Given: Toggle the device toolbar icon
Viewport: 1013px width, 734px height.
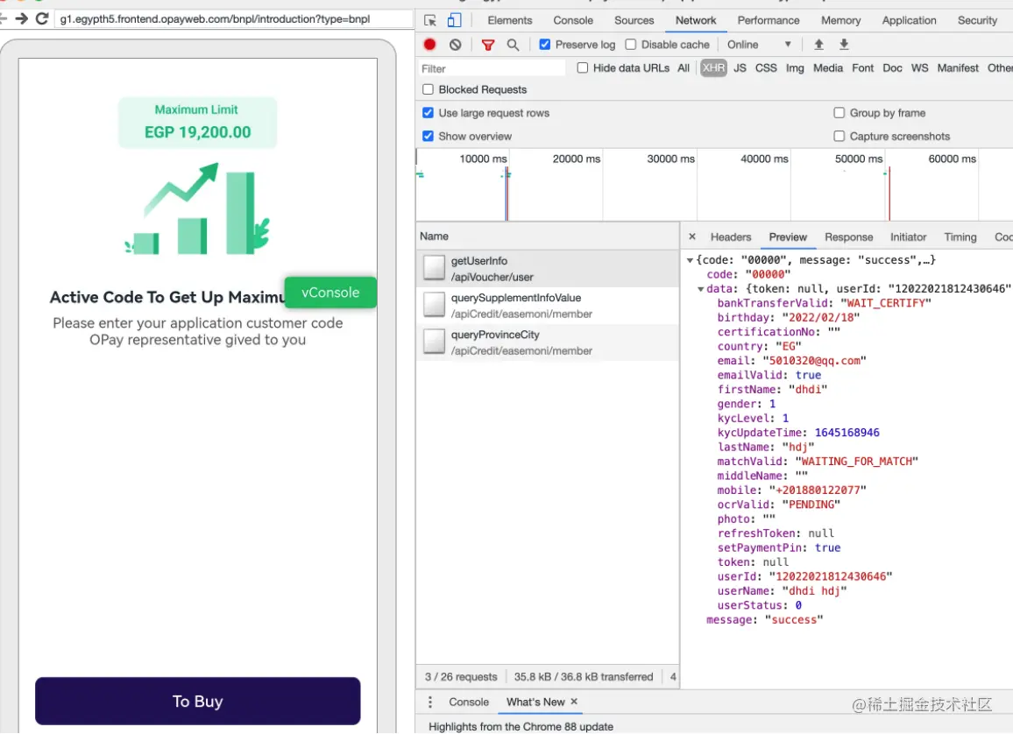Looking at the screenshot, I should pos(454,20).
